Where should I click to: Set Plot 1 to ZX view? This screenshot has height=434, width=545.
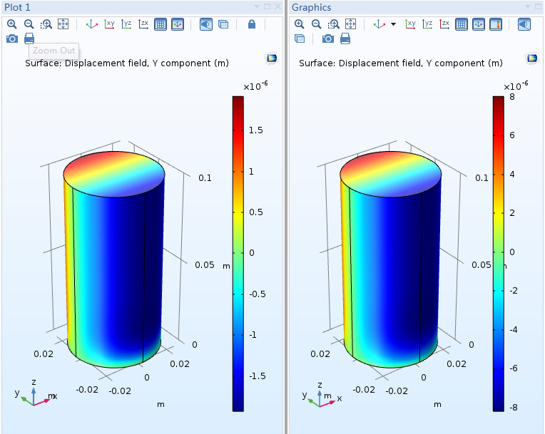143,24
